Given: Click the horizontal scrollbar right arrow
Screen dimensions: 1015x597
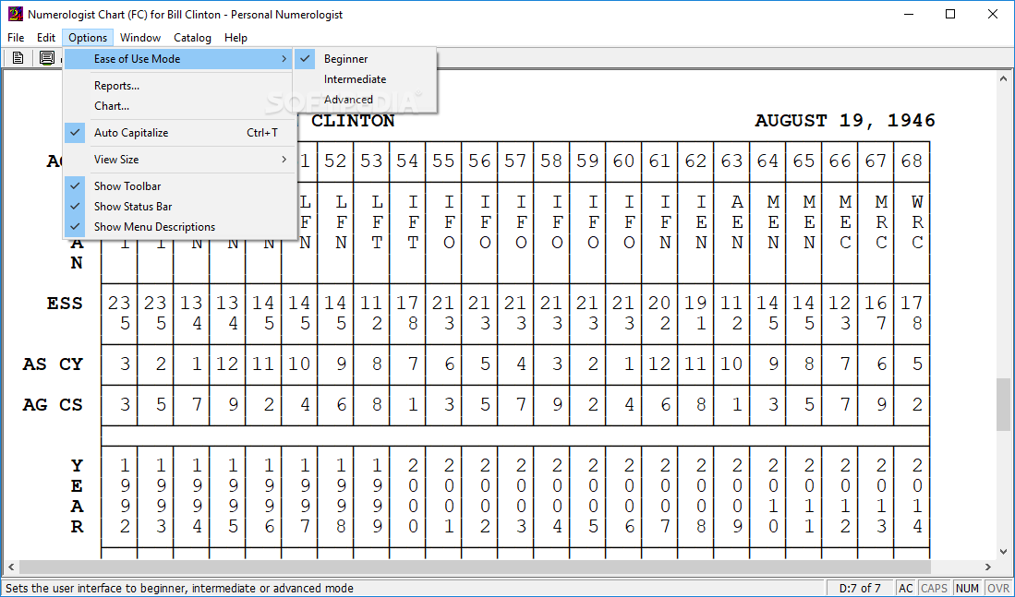Looking at the screenshot, I should [987, 567].
